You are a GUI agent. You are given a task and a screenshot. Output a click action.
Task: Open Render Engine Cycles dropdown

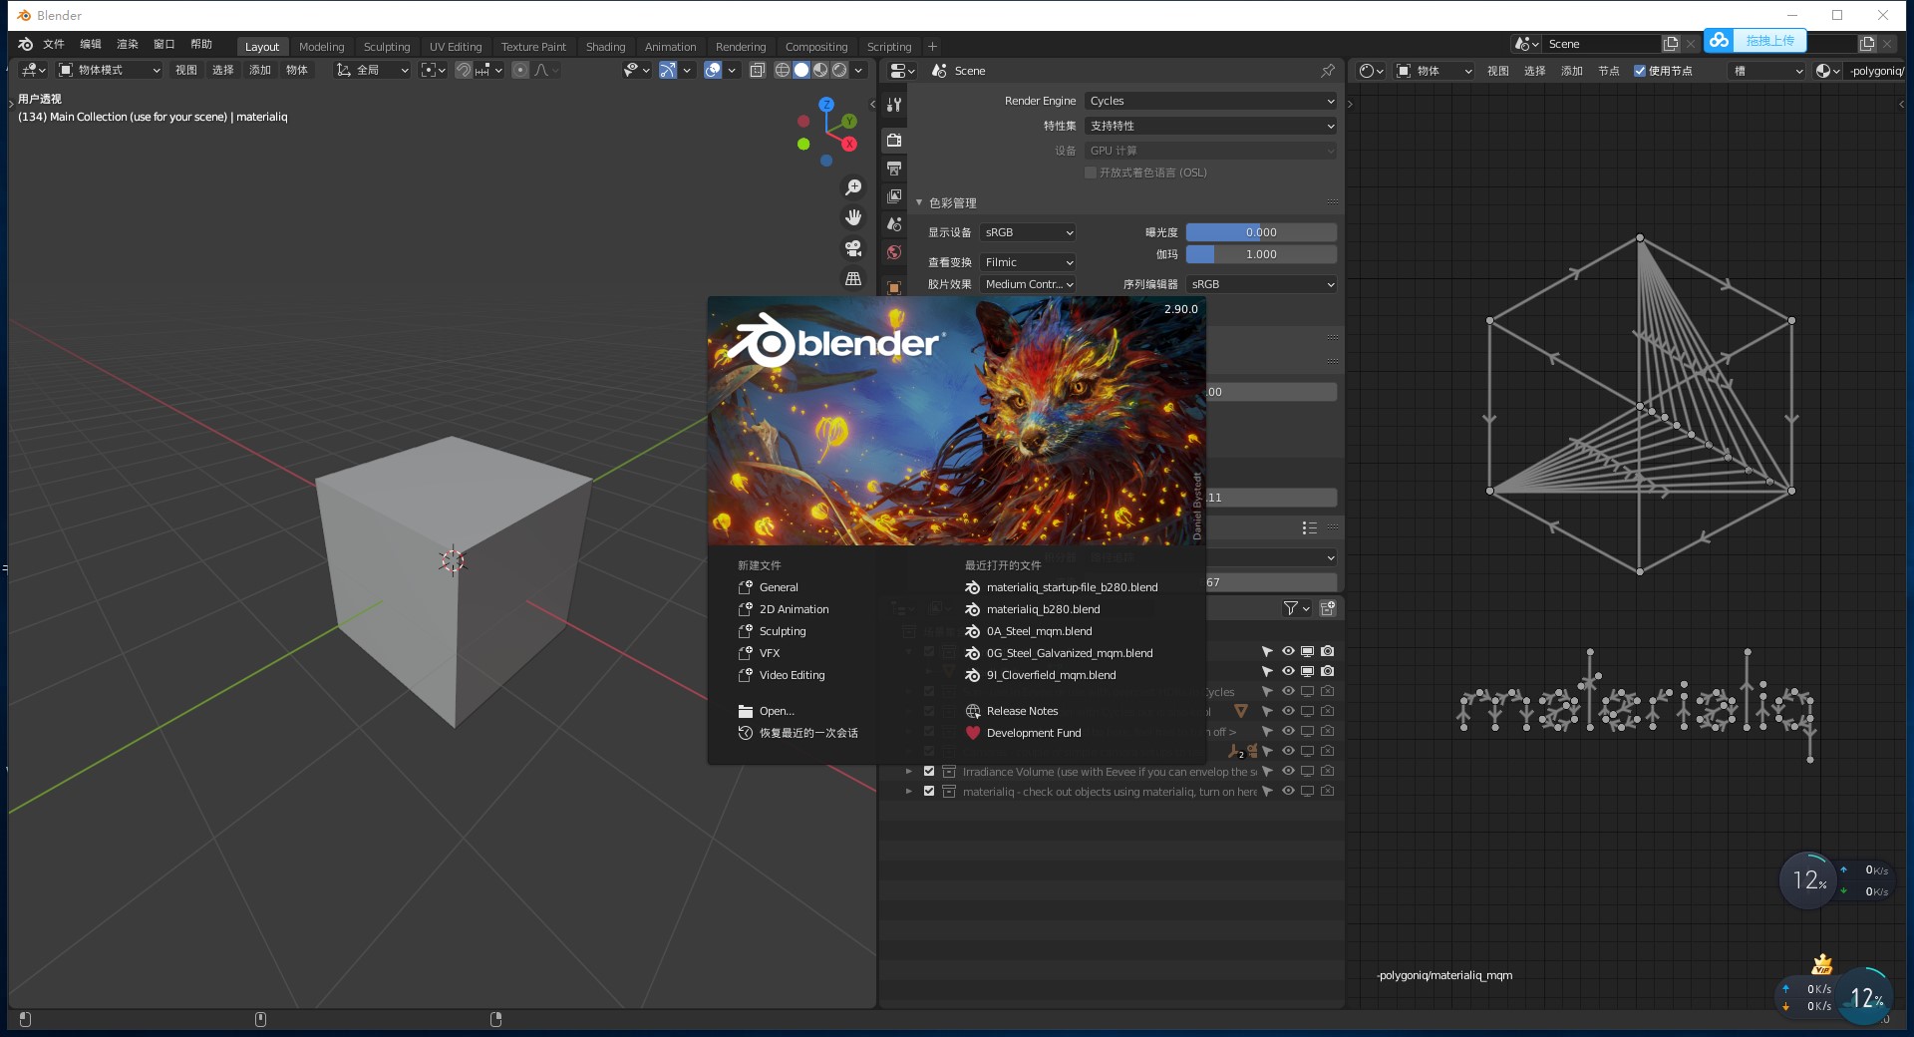[x=1210, y=101]
